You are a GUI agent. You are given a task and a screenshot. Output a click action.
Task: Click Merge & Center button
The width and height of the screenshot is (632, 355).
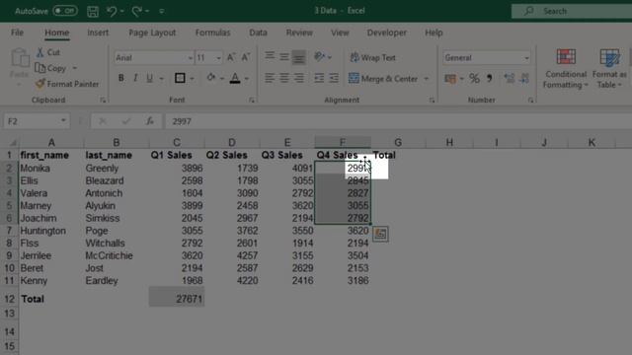(383, 79)
